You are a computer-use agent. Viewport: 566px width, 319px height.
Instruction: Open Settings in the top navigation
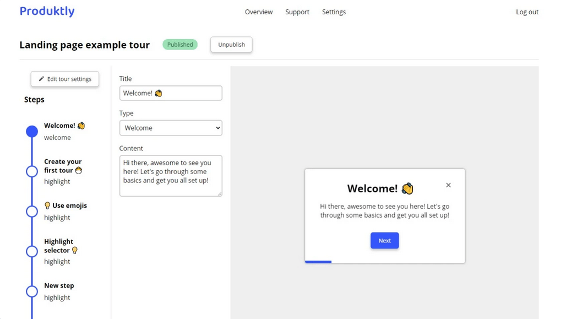click(334, 12)
